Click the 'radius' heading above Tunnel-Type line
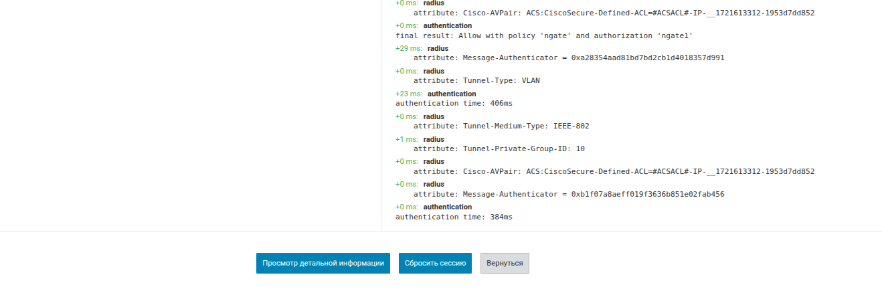 pyautogui.click(x=434, y=71)
